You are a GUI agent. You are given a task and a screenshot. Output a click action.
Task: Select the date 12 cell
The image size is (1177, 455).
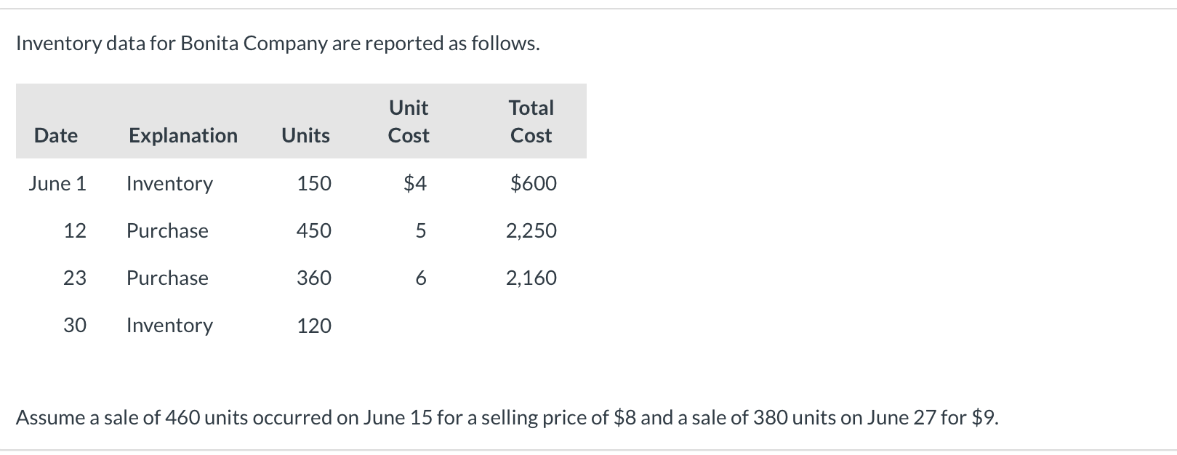coord(75,230)
